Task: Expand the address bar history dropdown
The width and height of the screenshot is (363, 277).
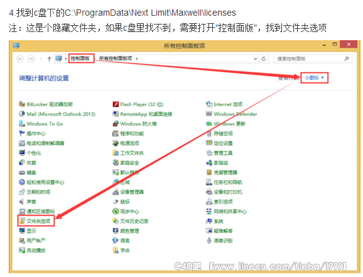Action: point(255,58)
